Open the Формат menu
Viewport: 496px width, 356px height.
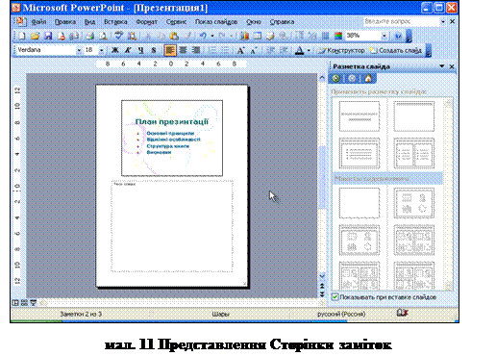pos(146,22)
